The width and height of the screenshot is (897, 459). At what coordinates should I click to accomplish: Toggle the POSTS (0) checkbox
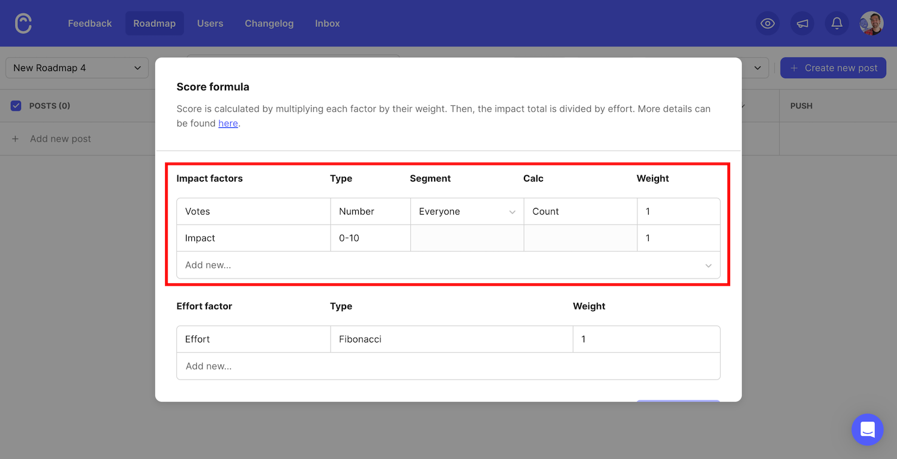point(16,106)
